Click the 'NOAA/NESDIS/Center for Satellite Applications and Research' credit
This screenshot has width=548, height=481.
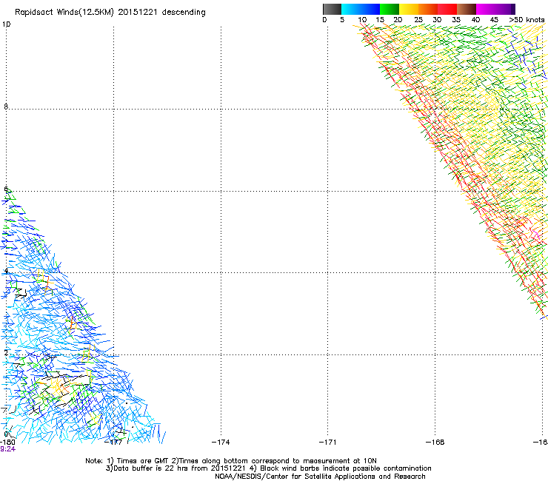coord(320,477)
